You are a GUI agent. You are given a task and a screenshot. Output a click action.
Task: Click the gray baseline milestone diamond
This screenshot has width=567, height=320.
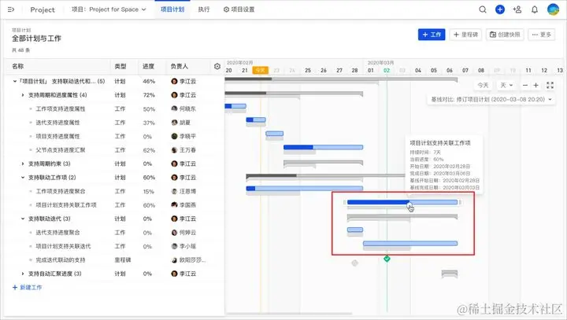[354, 263]
